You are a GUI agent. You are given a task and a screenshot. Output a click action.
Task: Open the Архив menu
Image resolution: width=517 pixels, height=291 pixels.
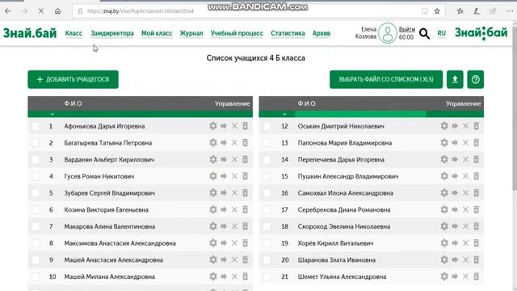322,33
